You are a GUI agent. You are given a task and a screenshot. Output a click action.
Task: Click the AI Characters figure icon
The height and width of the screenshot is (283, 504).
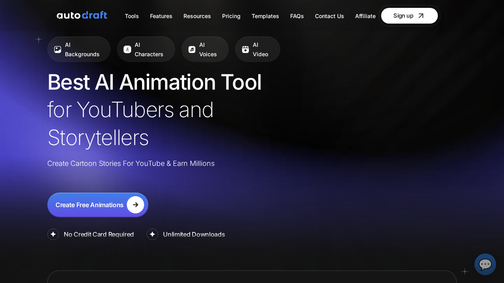pos(127,50)
